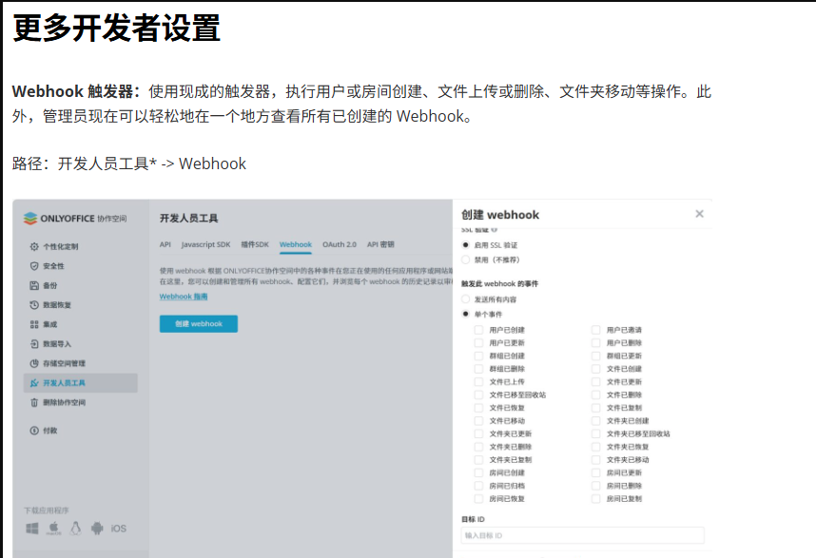
Task: Check the 文件已创建 checkbox
Action: click(596, 369)
